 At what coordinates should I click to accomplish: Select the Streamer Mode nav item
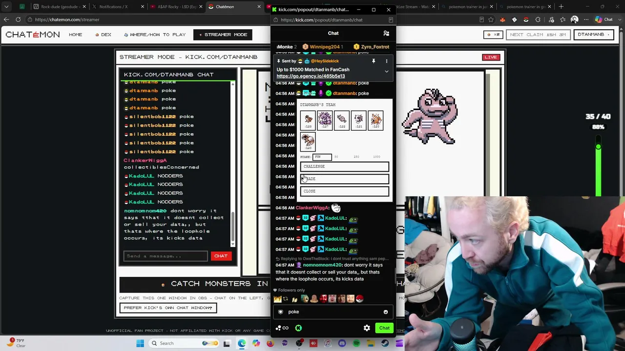click(x=223, y=35)
